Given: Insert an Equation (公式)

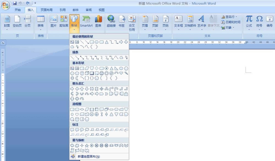Looking at the screenshot, I should pos(249,22).
